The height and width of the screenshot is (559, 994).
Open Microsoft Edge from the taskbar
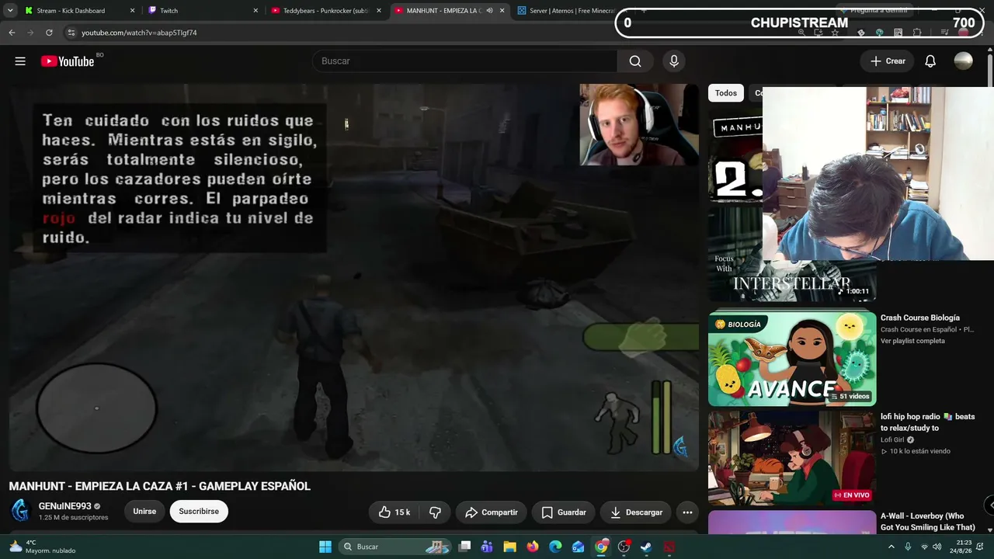click(555, 547)
